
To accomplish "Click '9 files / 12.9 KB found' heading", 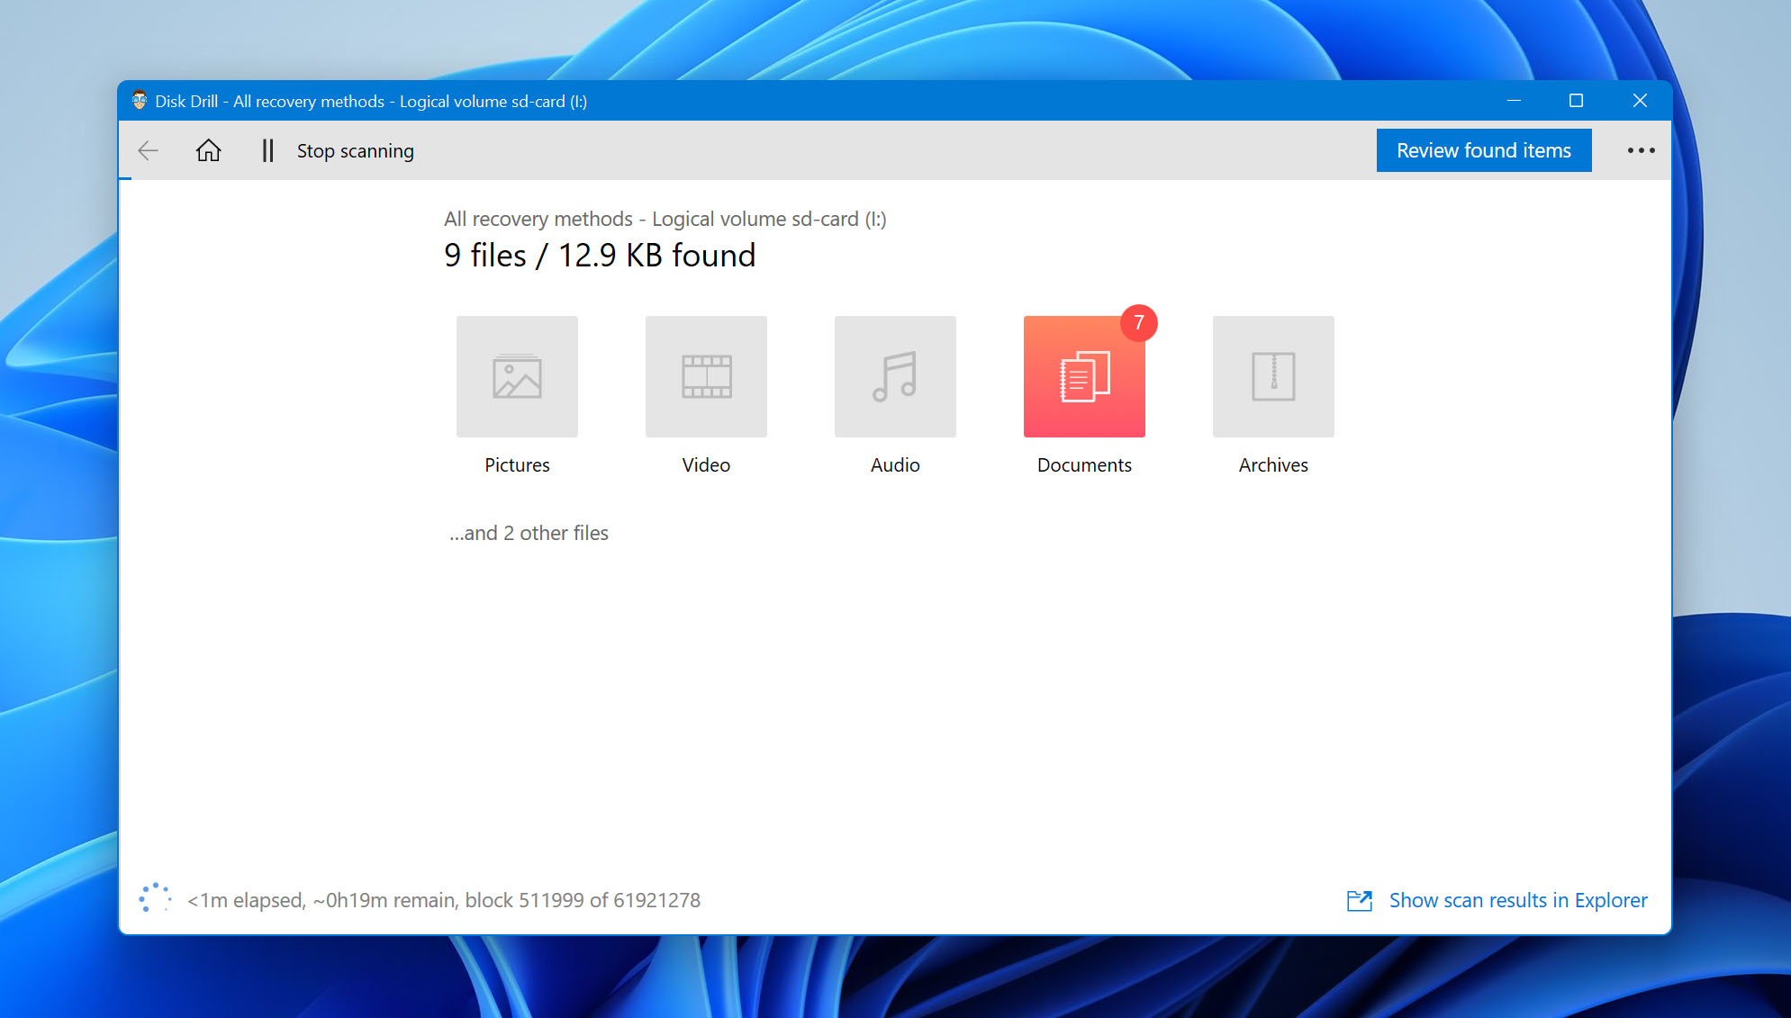I will [600, 256].
